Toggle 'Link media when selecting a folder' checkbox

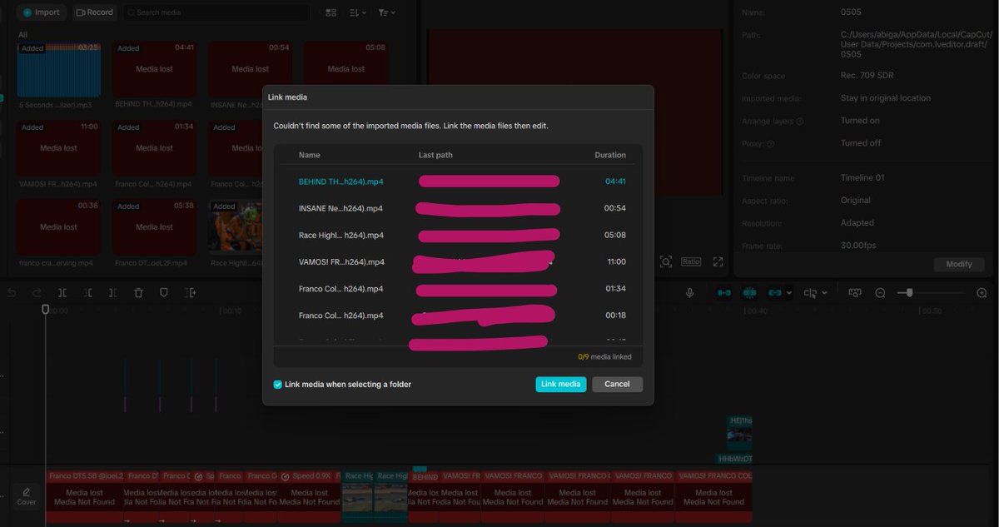pyautogui.click(x=278, y=385)
